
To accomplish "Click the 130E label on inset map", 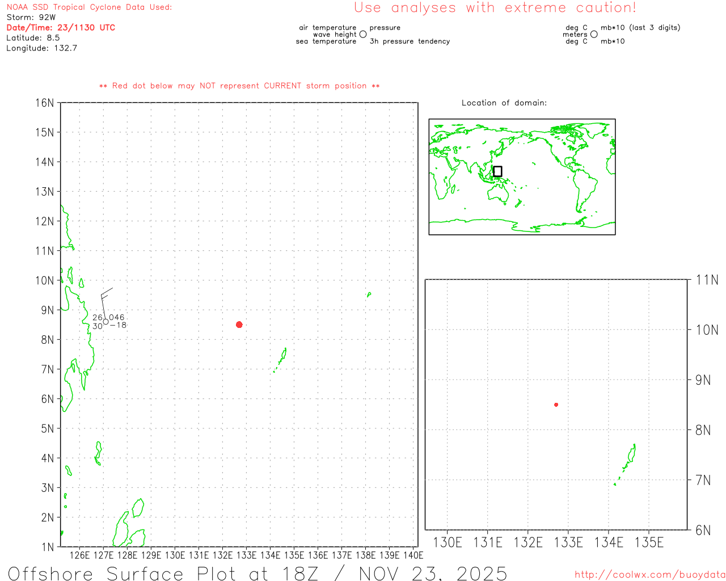I will coord(448,543).
